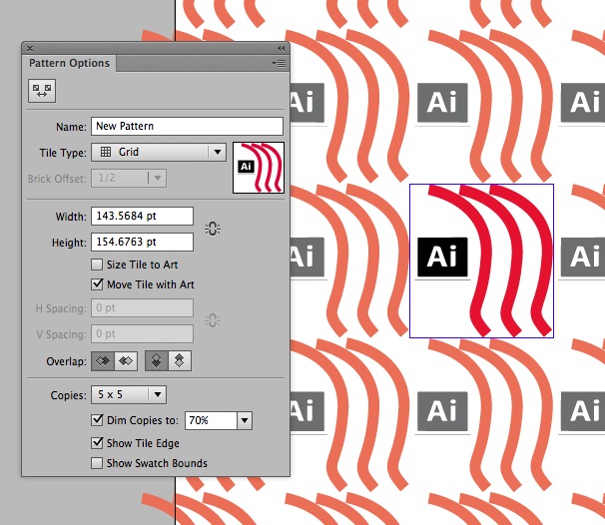
Task: Select the Top in Front overlap button
Action: [x=157, y=361]
